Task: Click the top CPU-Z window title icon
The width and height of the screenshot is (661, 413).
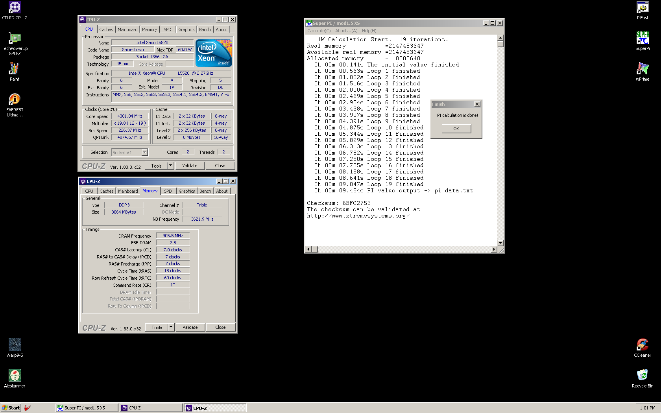Action: [x=83, y=20]
